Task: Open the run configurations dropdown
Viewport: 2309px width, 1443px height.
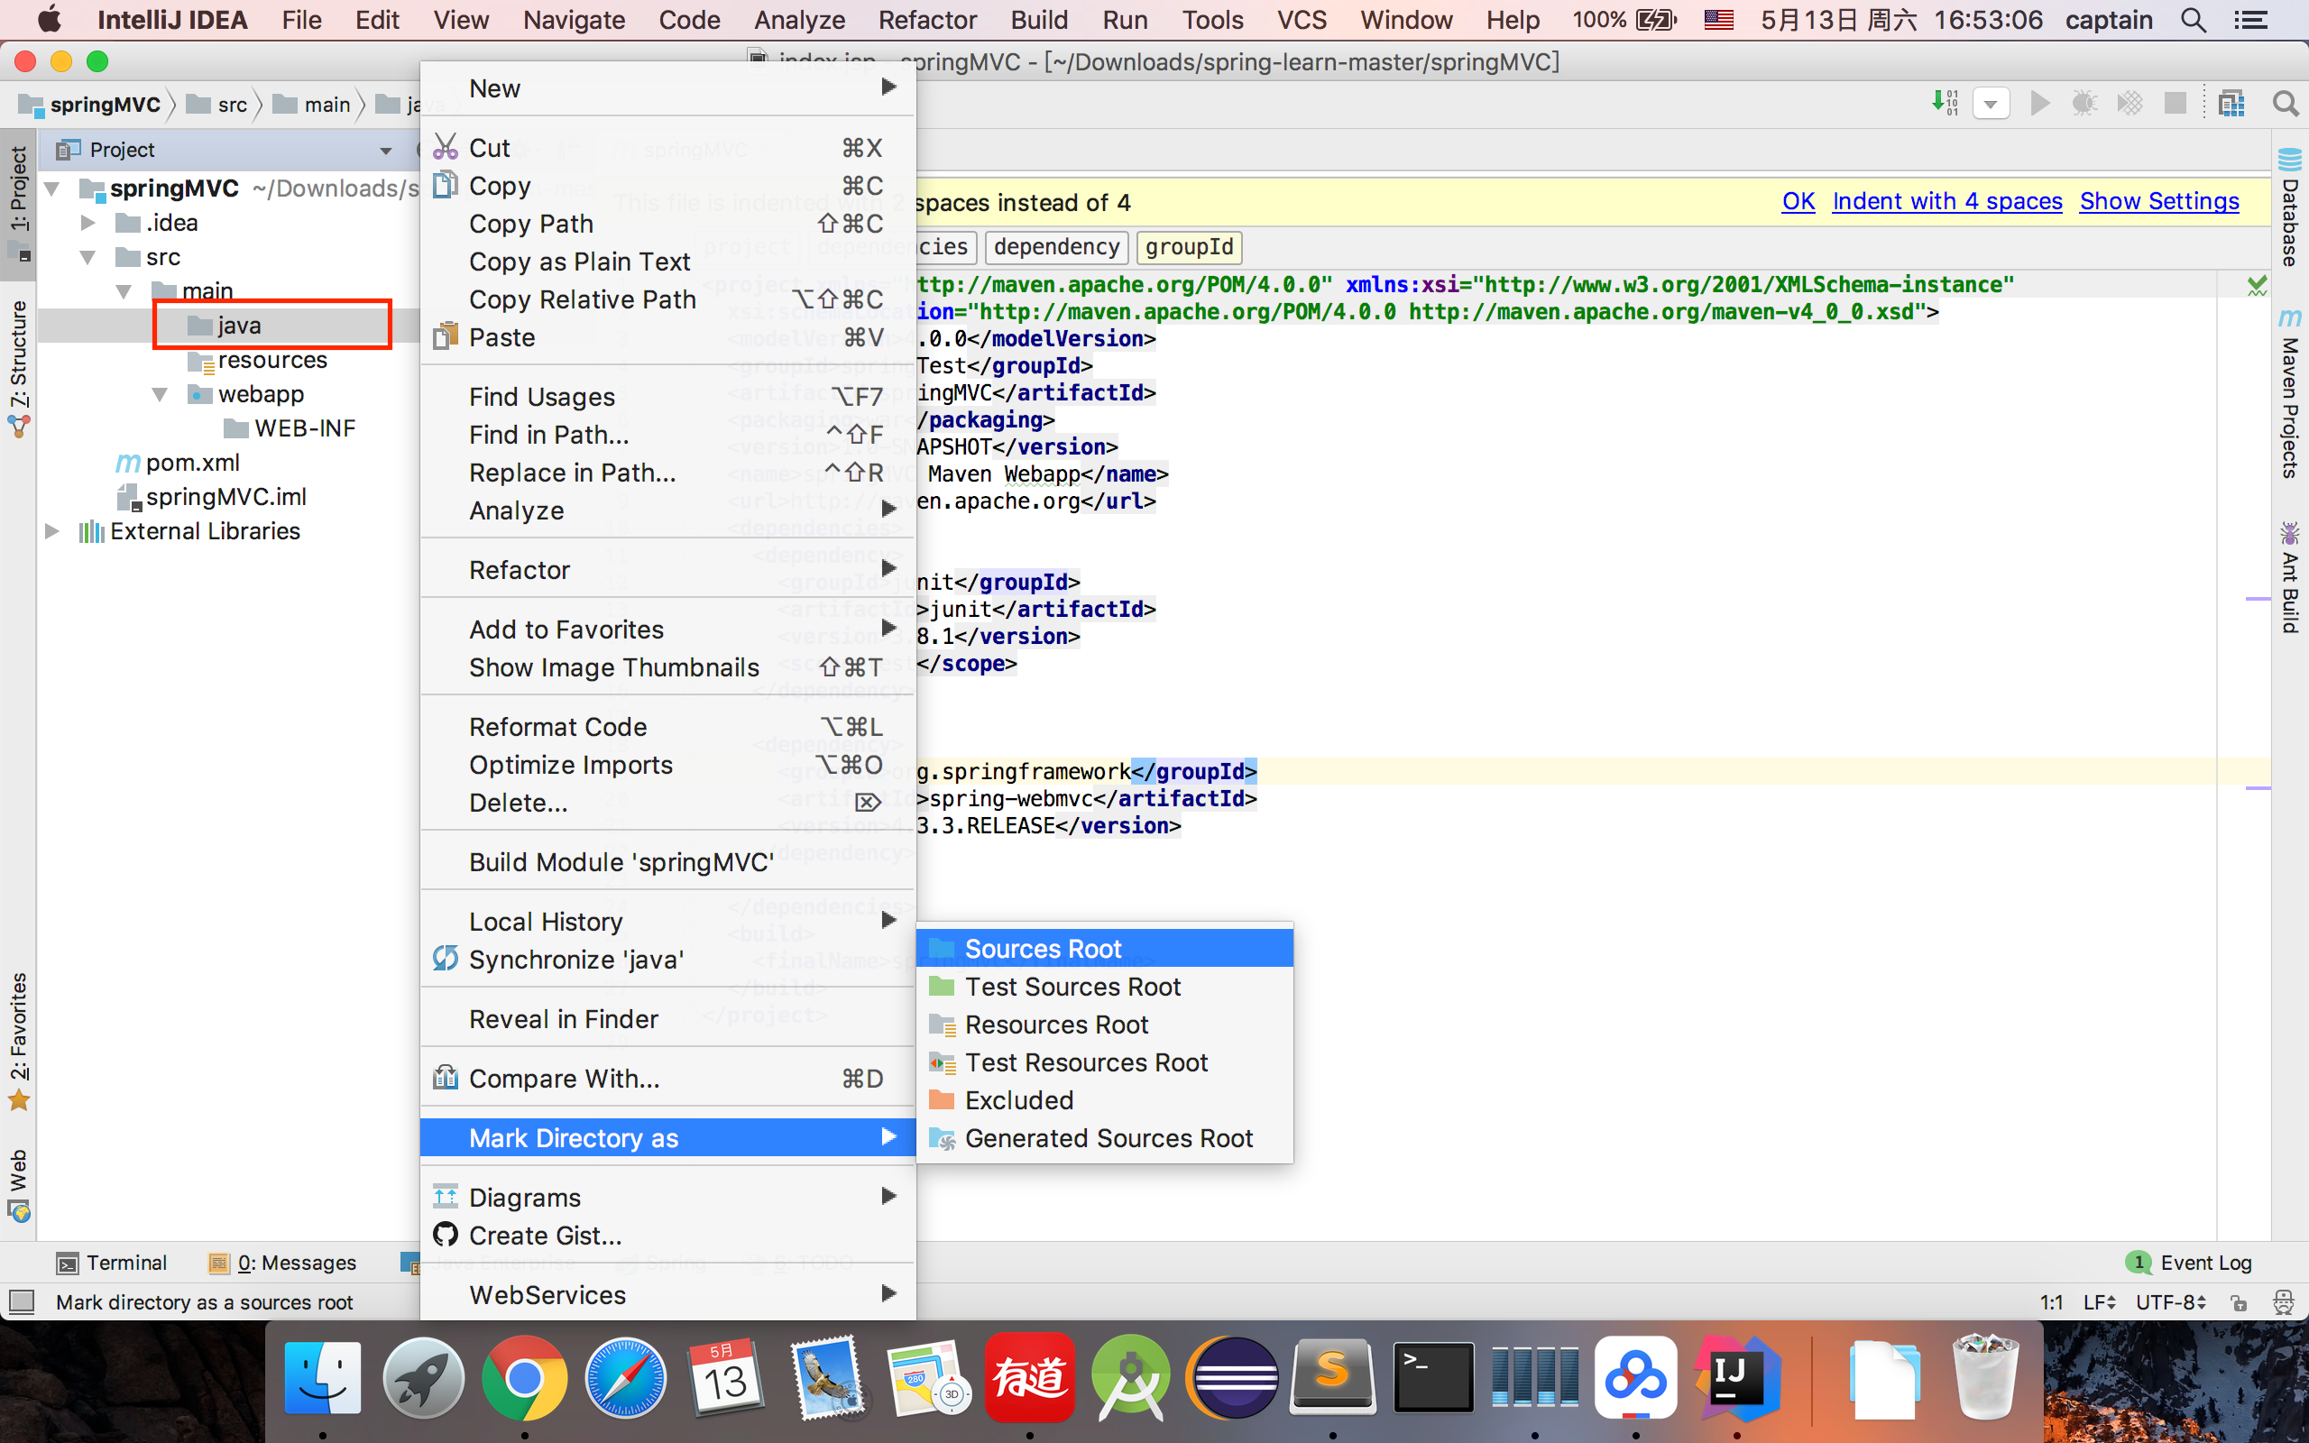Action: tap(1992, 102)
